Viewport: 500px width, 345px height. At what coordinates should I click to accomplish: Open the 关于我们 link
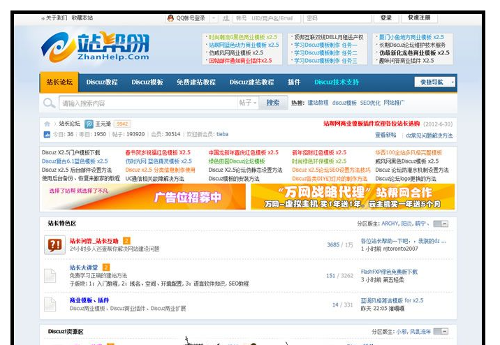click(57, 18)
